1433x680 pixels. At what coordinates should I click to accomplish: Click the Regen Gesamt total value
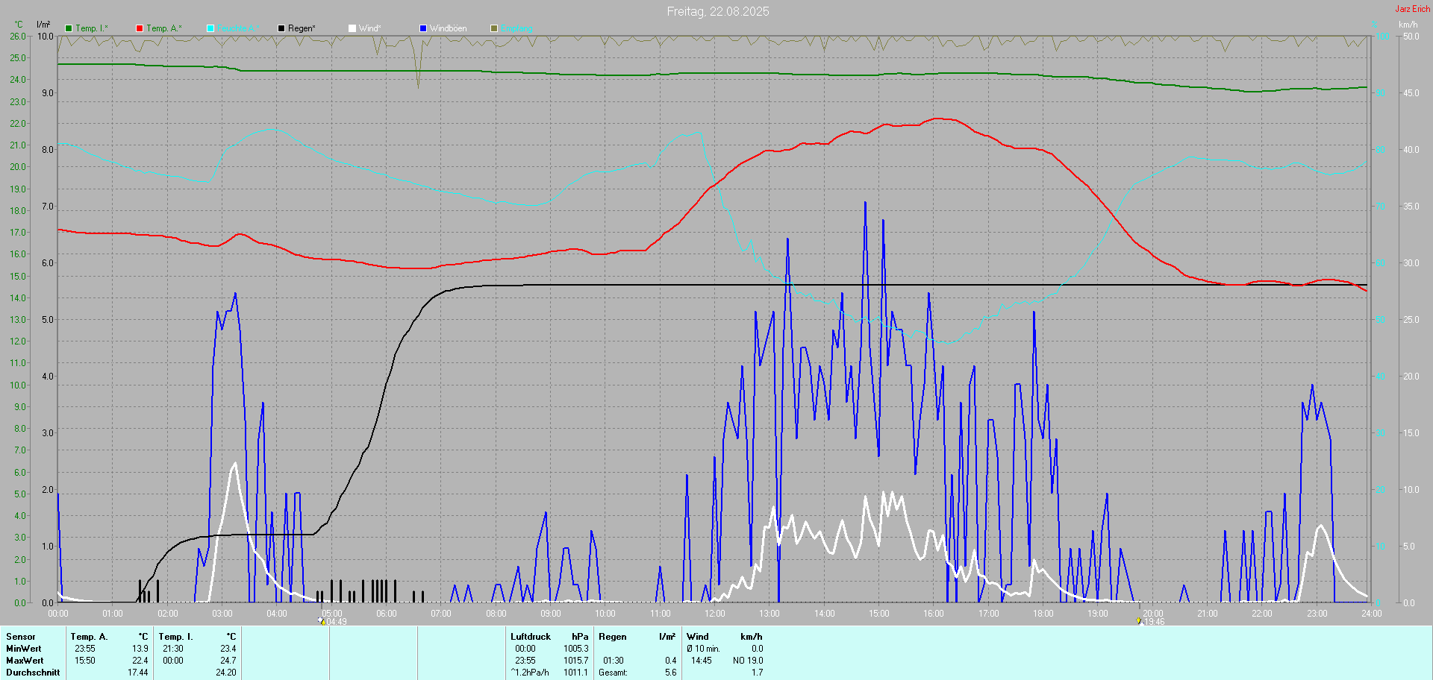pyautogui.click(x=670, y=673)
